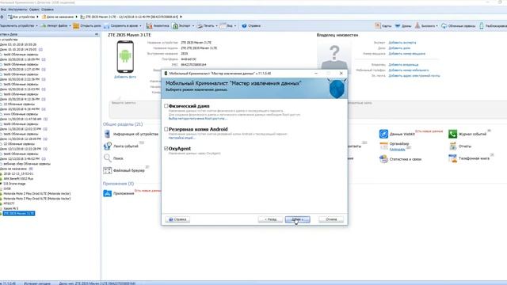The image size is (507, 285).
Task: Open the Печать dropdown arrow
Action: tap(216, 26)
